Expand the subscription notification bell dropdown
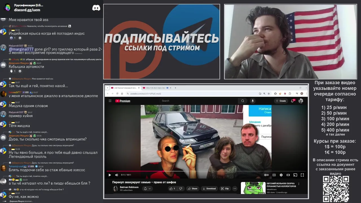The width and height of the screenshot is (361, 203). coord(148,189)
